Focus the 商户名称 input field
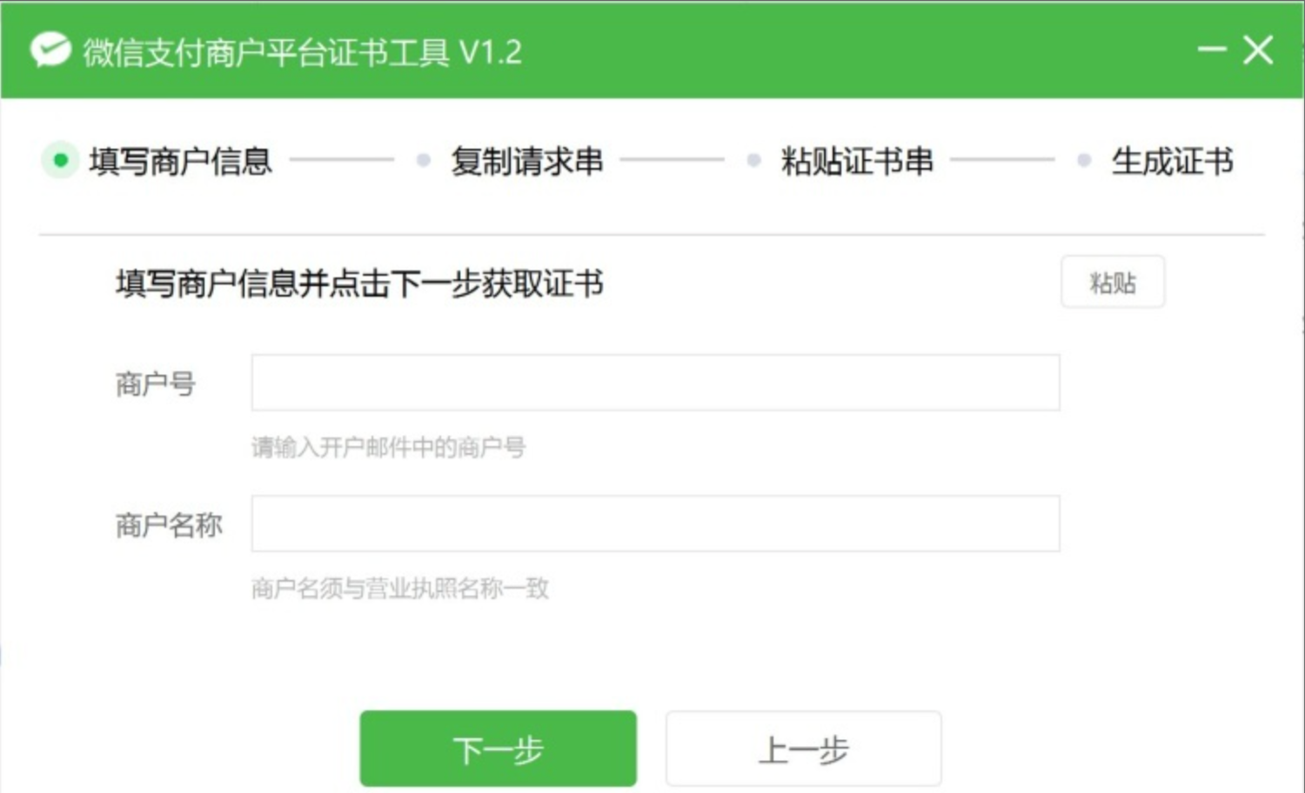This screenshot has width=1305, height=793. 656,523
